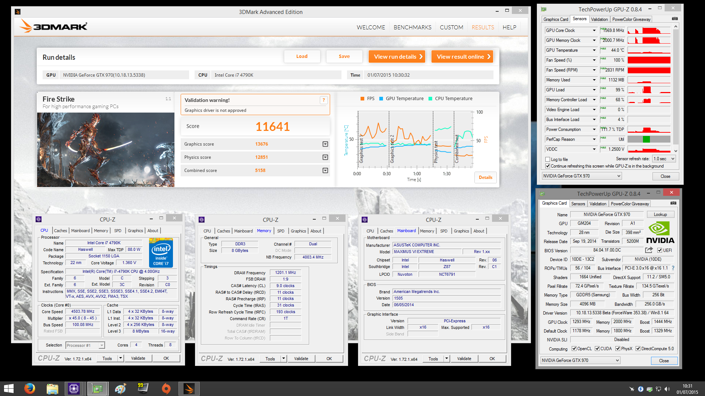
Task: Click the 3DMark logo in the header
Action: 54,26
